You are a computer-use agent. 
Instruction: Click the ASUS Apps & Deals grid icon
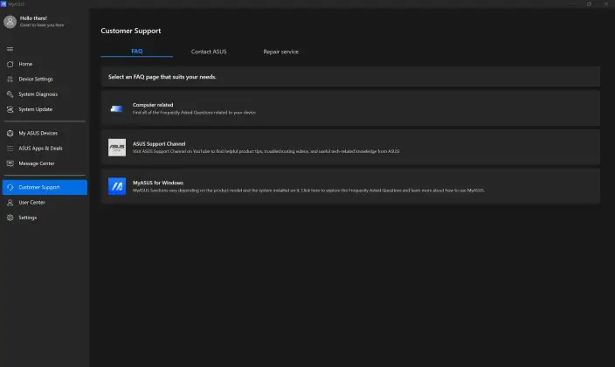[x=10, y=149]
